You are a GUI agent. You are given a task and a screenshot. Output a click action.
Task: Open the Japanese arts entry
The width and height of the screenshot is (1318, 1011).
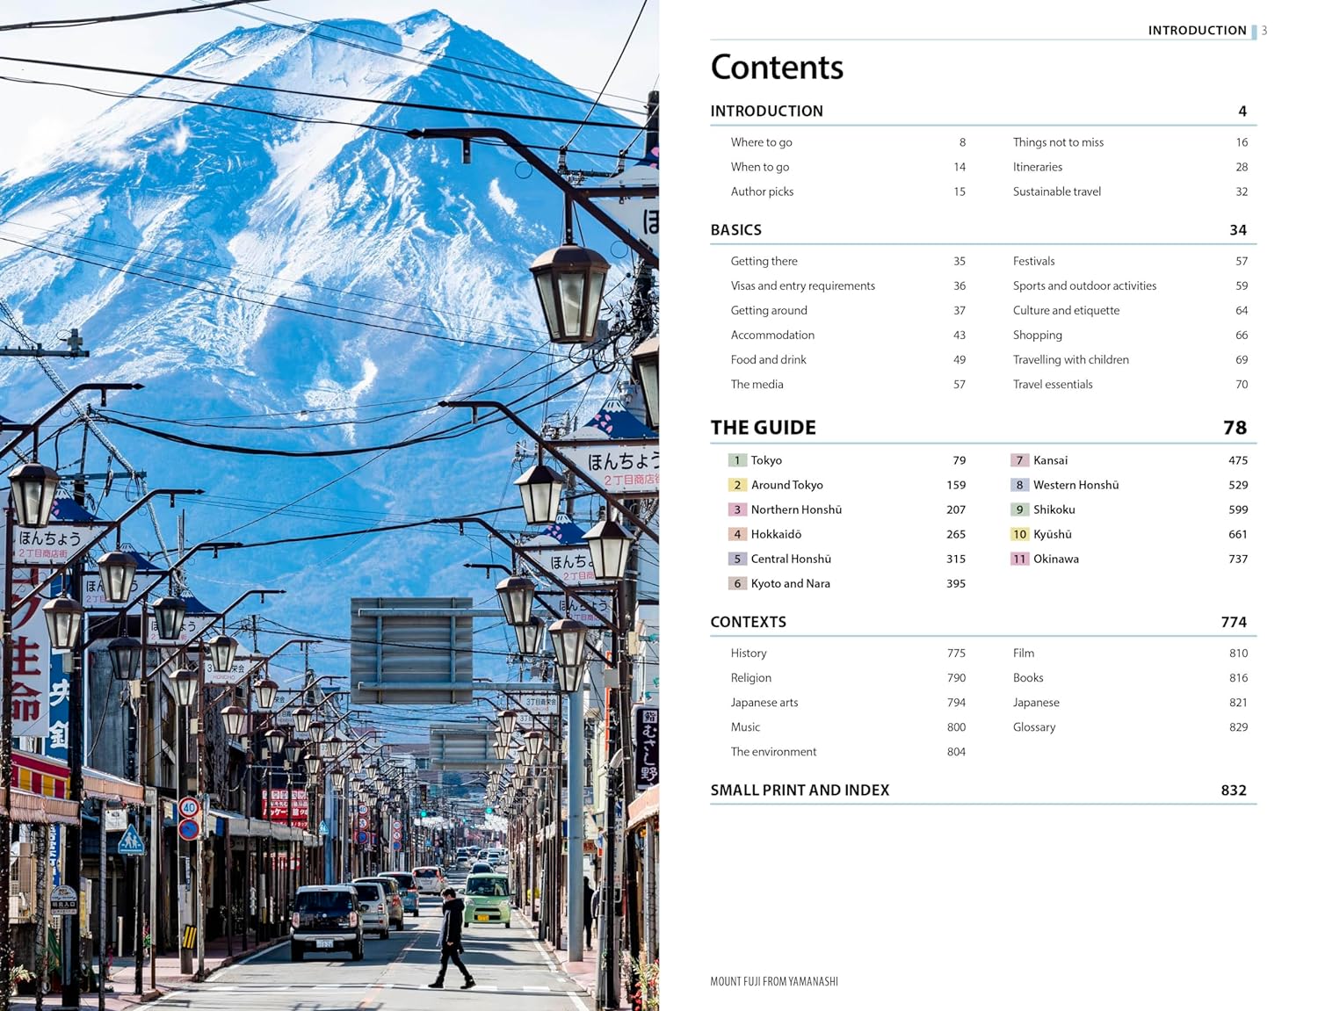coord(764,703)
